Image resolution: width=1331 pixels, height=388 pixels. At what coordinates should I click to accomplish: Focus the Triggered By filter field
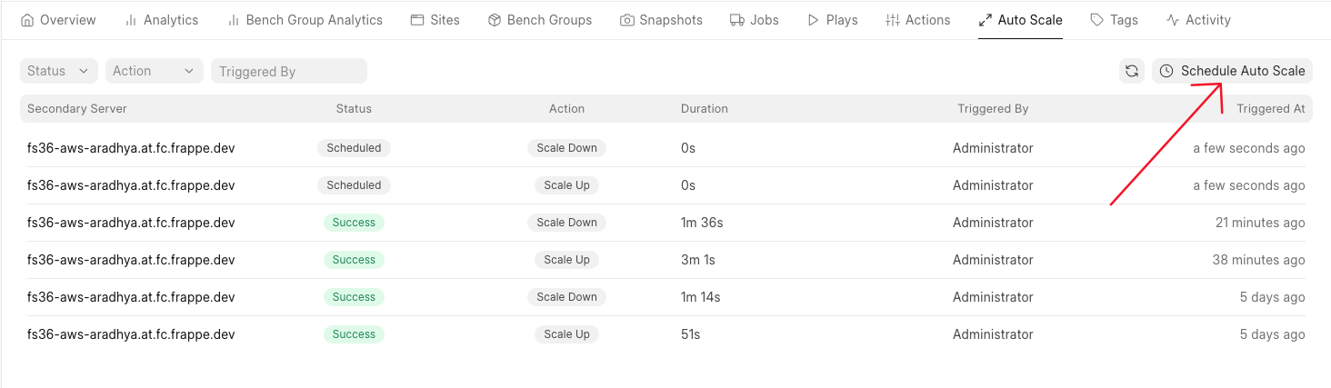(x=289, y=71)
